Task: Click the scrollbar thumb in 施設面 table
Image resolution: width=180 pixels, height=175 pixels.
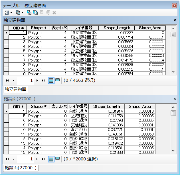Action: [x=173, y=113]
